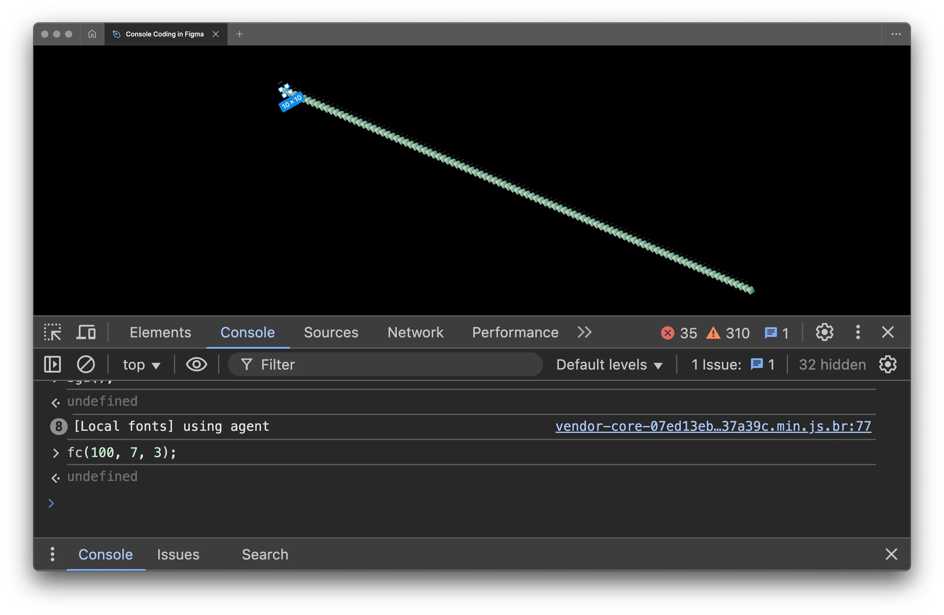The image size is (944, 615).
Task: Switch to the Network tab
Action: tap(415, 333)
